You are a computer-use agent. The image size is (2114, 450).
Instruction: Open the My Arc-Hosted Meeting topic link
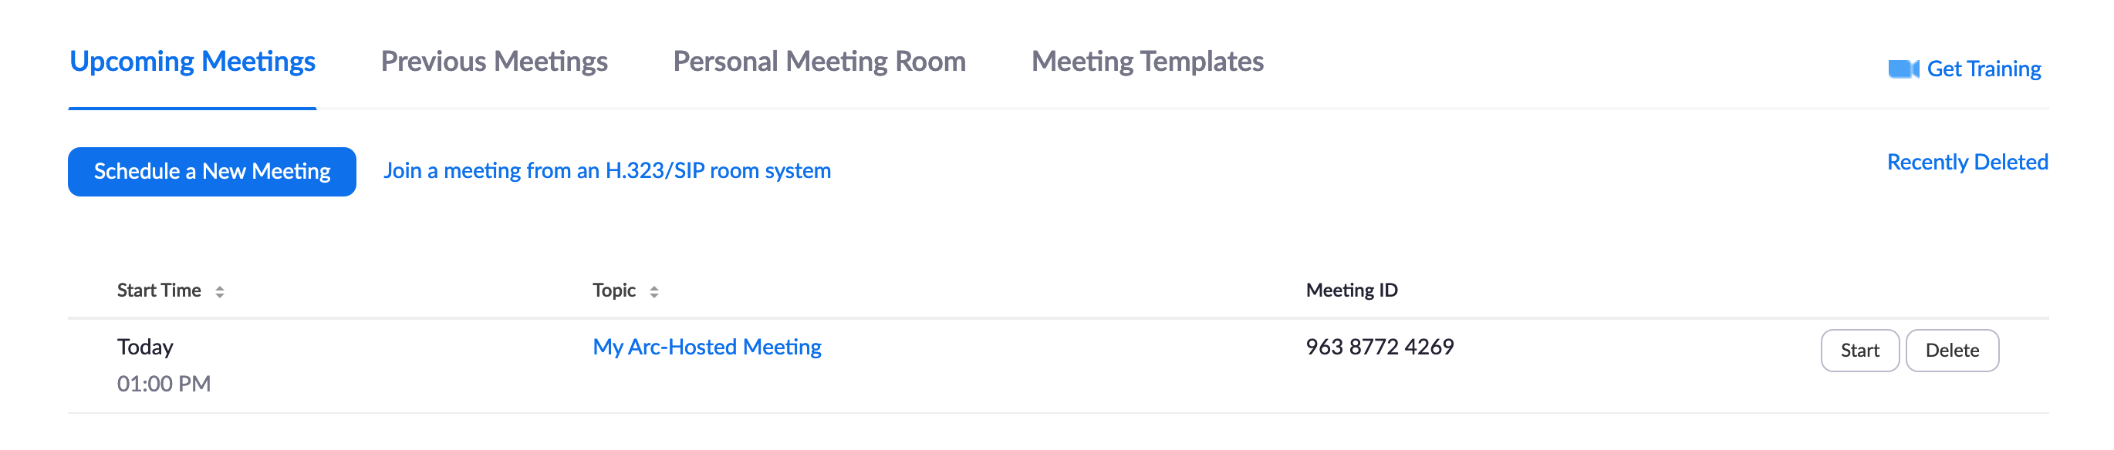(x=707, y=348)
